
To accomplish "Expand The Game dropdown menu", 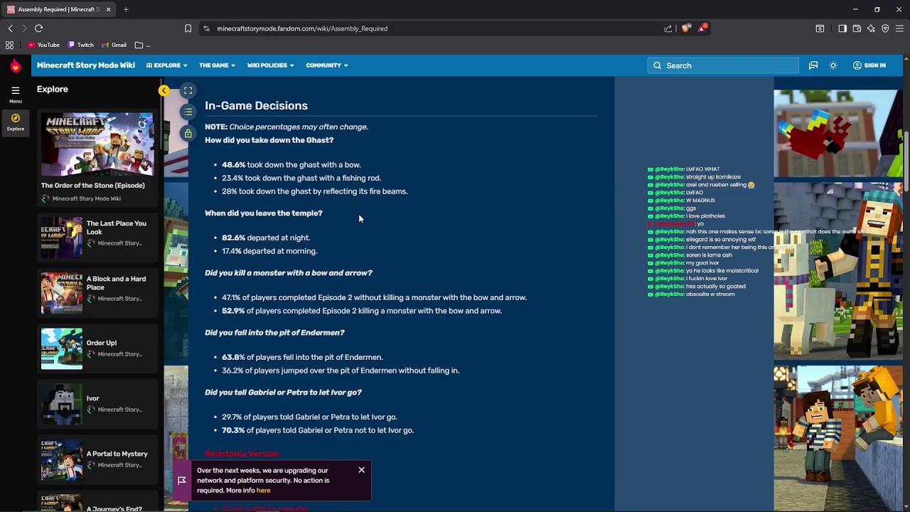I will [217, 65].
